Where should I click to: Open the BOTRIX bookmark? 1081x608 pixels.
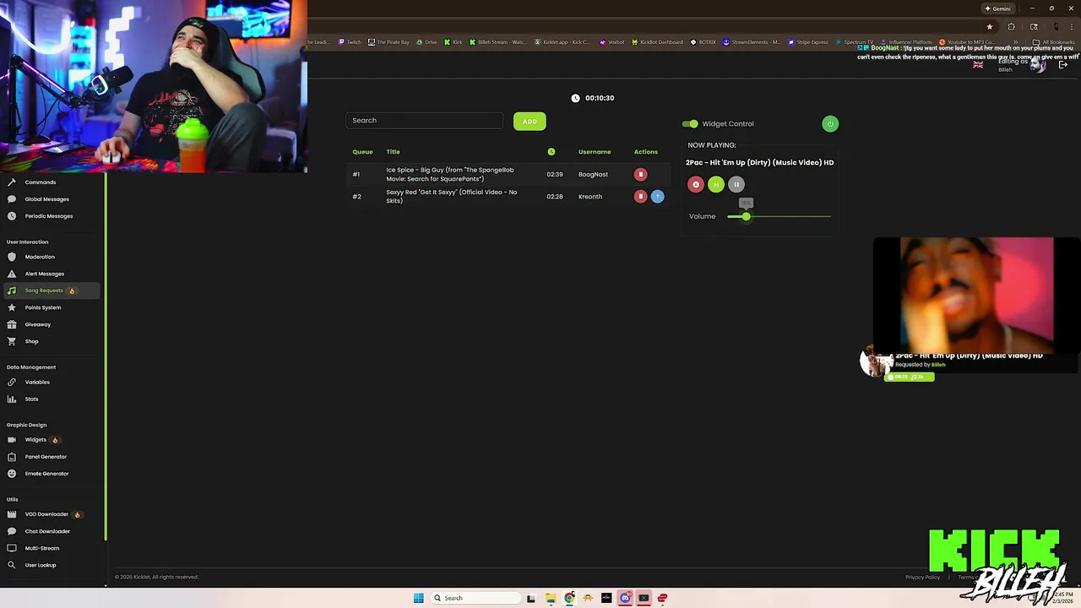point(703,42)
